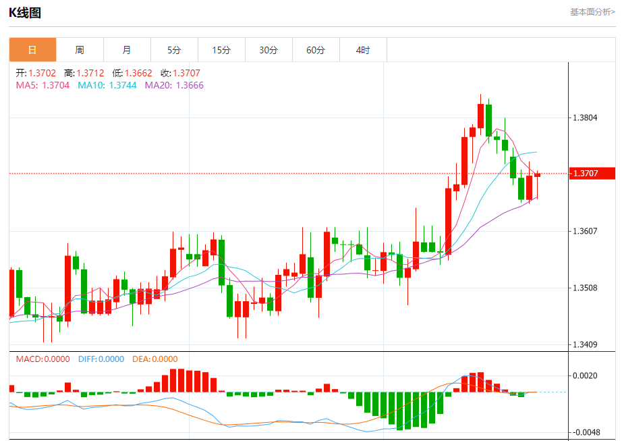622x441 pixels.
Task: Open the 30分 interval tab
Action: 268,50
